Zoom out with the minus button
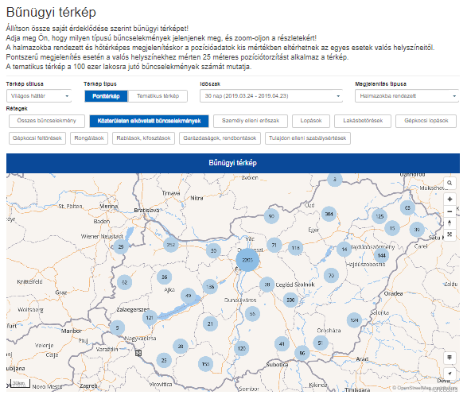467x399 pixels. [x=449, y=211]
